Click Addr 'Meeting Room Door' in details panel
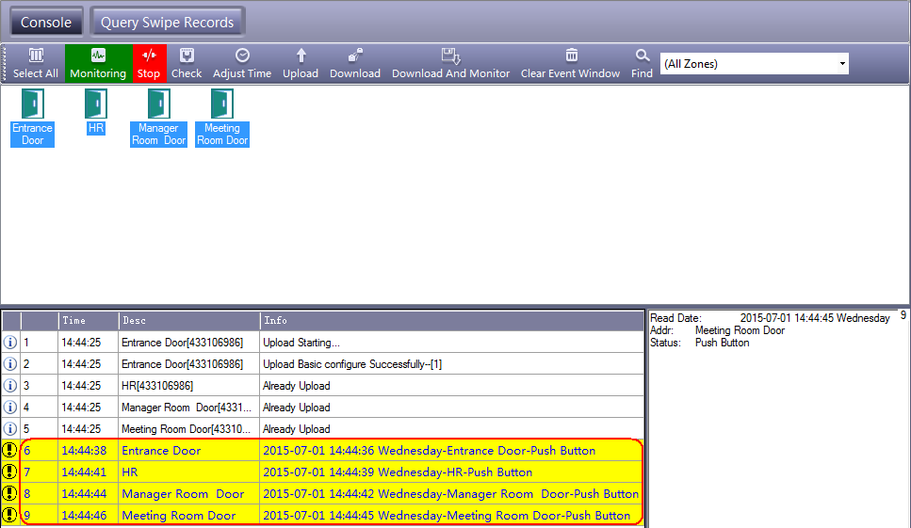 click(740, 330)
